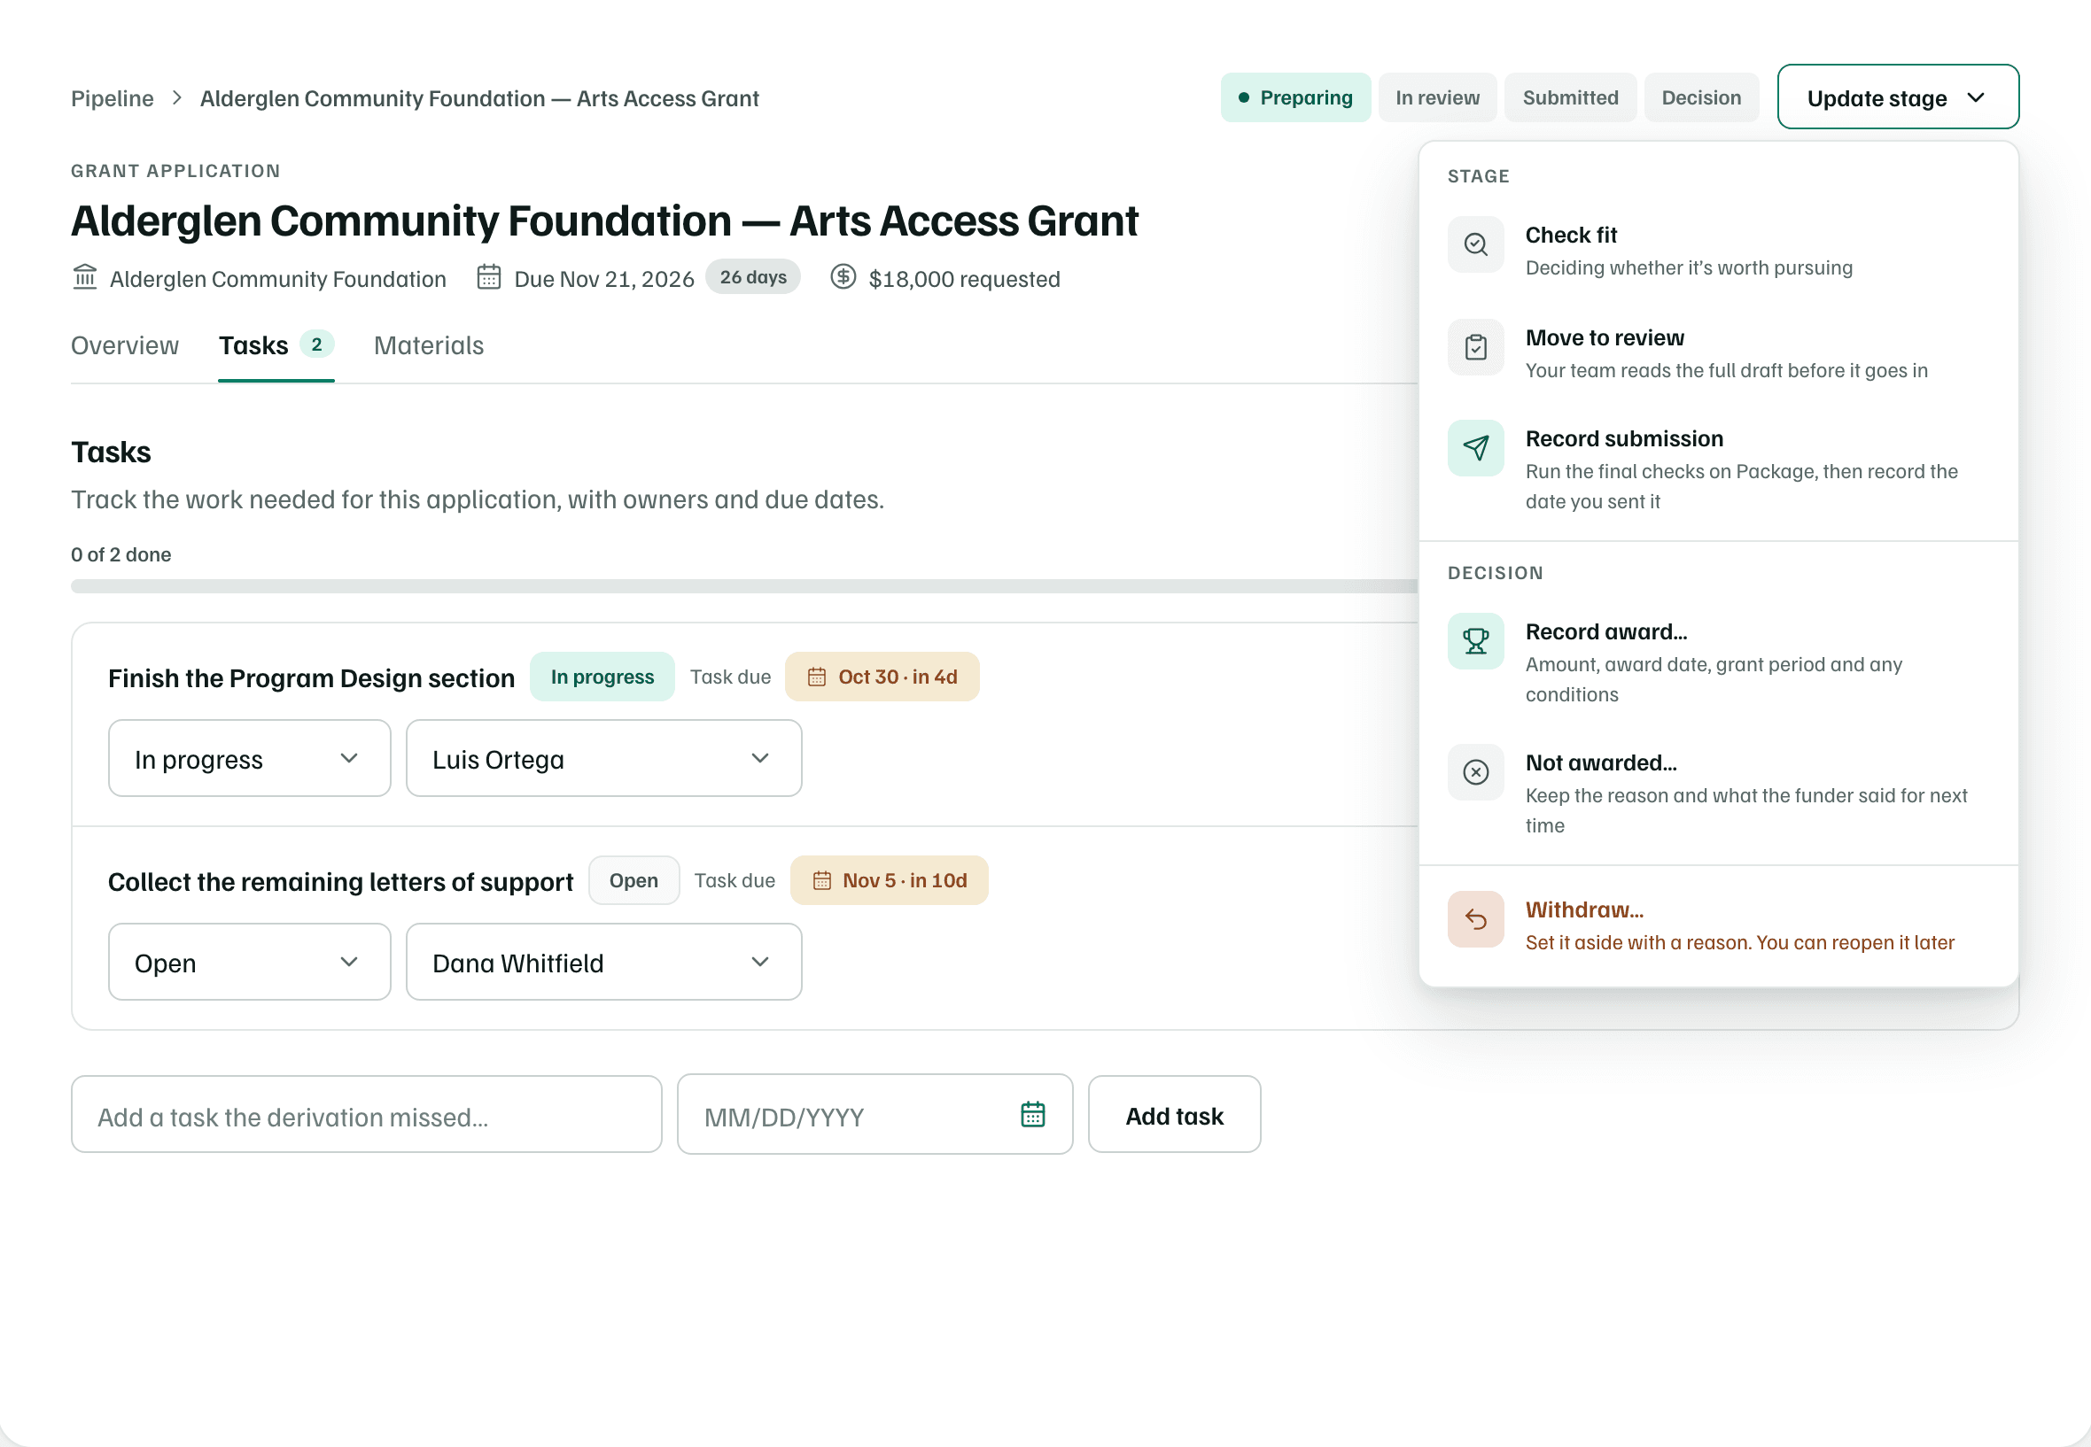Click the In progress status chip
Screen dimensions: 2091x1447
(602, 677)
